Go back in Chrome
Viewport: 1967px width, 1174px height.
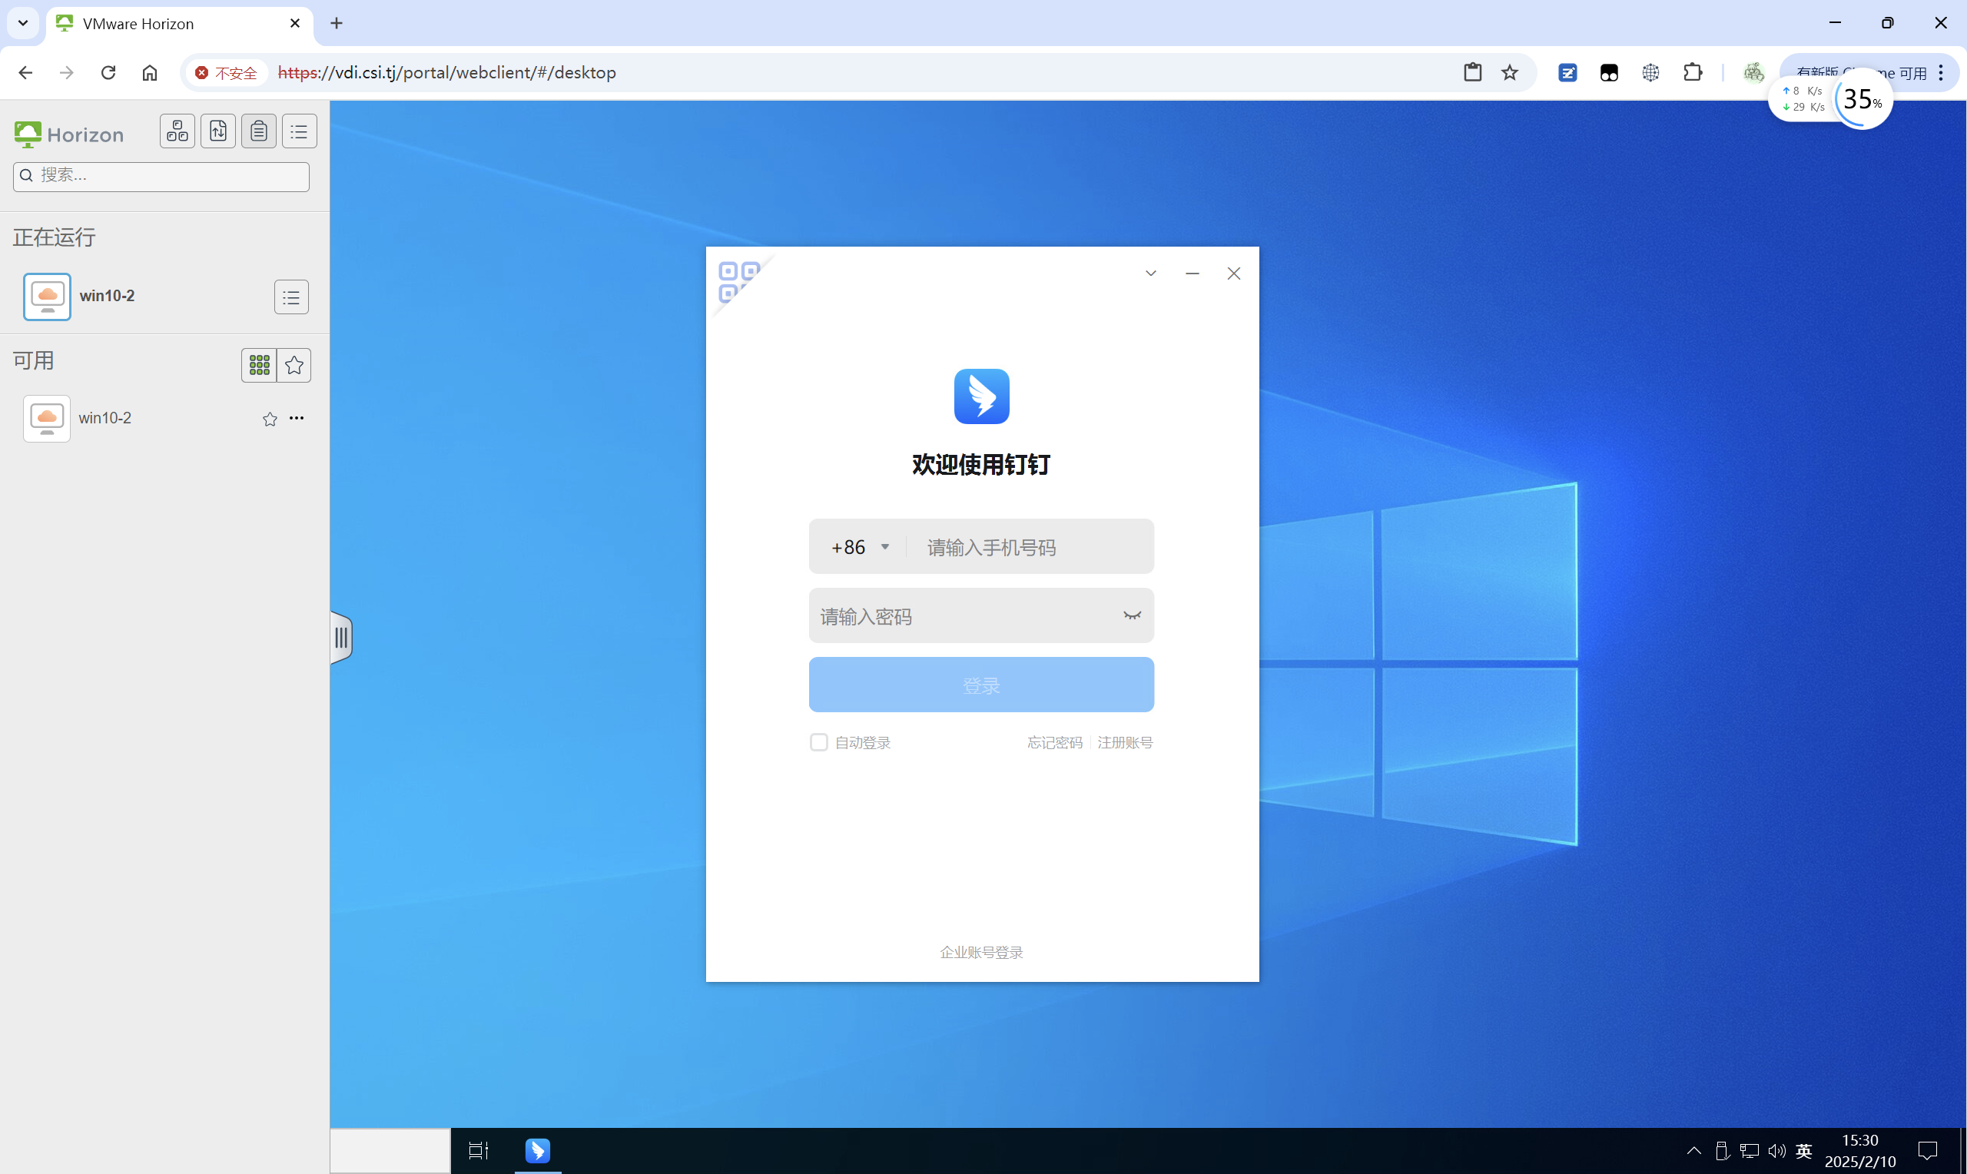25,73
